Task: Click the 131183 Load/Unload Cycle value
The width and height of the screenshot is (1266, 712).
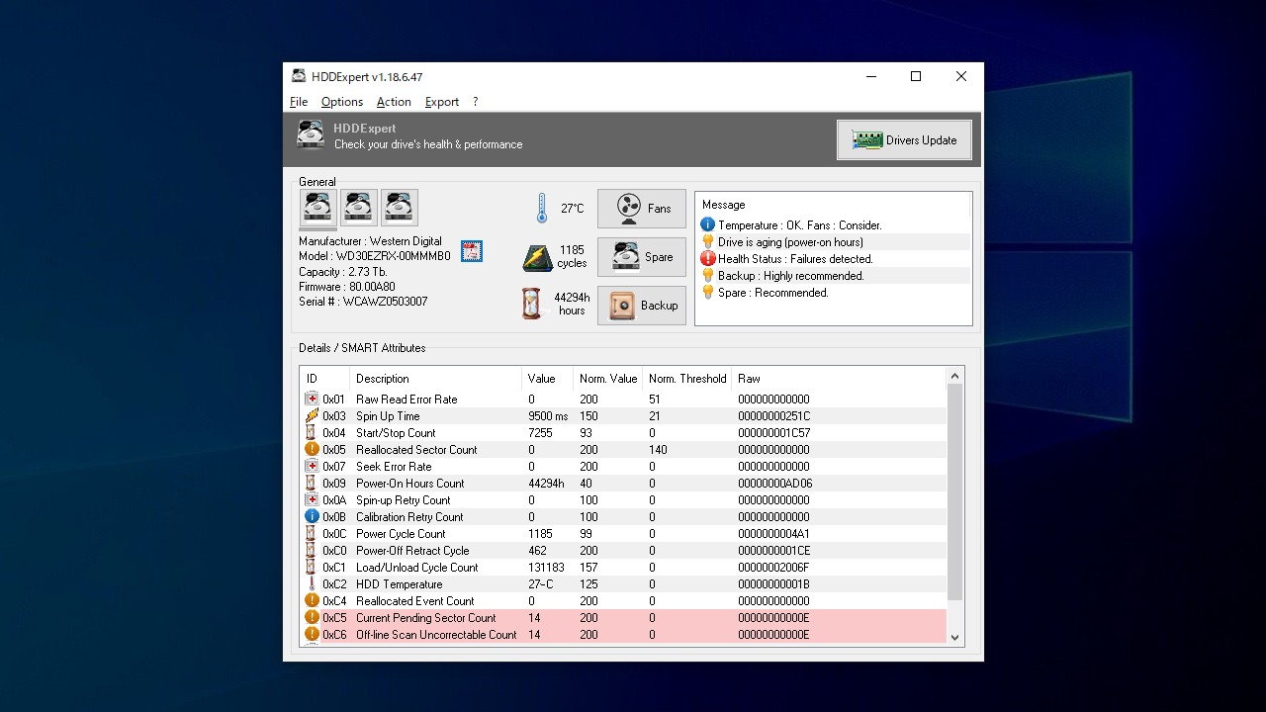Action: (546, 568)
